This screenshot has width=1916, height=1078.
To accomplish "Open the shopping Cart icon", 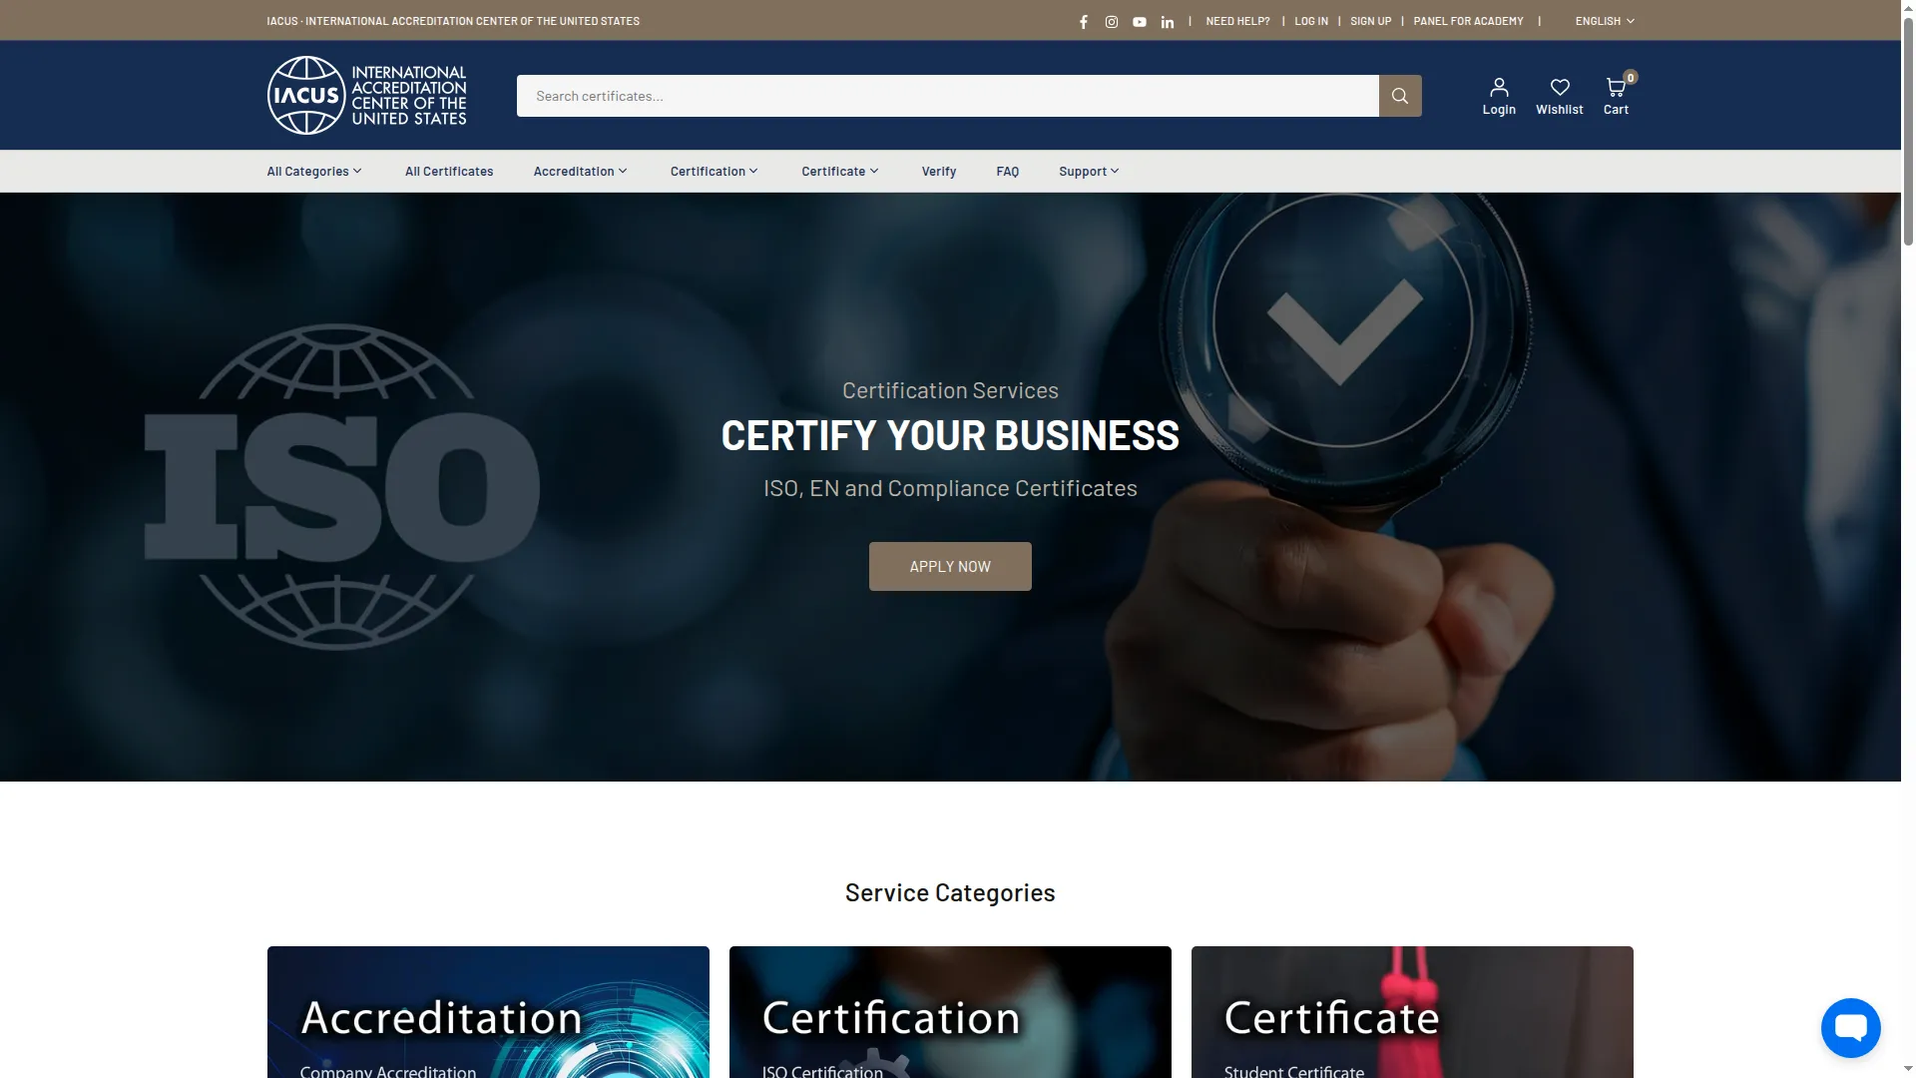I will click(1617, 96).
